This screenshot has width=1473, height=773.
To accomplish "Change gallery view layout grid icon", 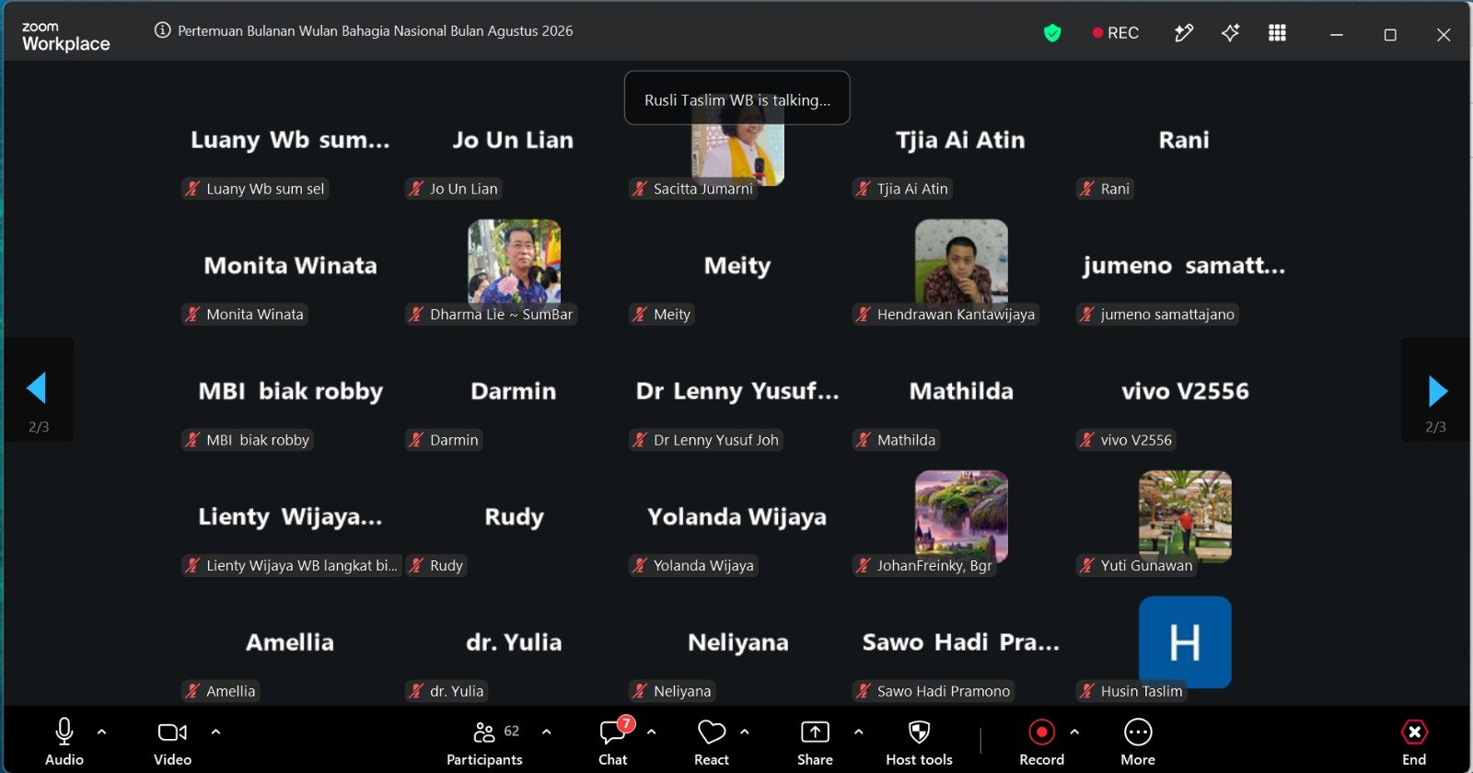I will pos(1277,33).
